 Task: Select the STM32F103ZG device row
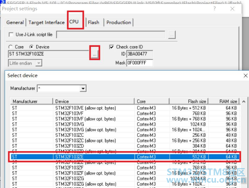click(x=125, y=178)
